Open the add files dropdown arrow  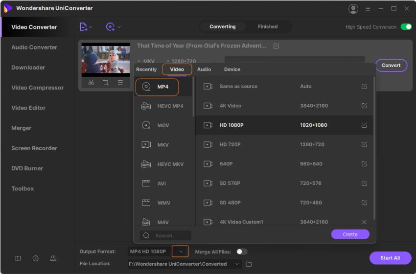91,27
